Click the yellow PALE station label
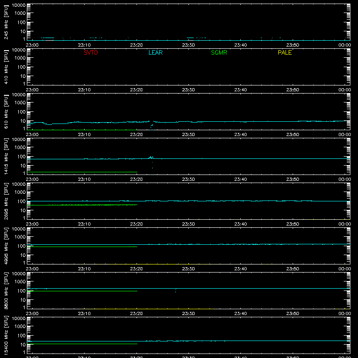Screen dimensions: 358x358 coord(285,52)
